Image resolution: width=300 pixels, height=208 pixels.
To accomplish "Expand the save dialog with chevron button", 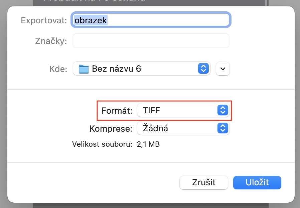I will pyautogui.click(x=223, y=69).
